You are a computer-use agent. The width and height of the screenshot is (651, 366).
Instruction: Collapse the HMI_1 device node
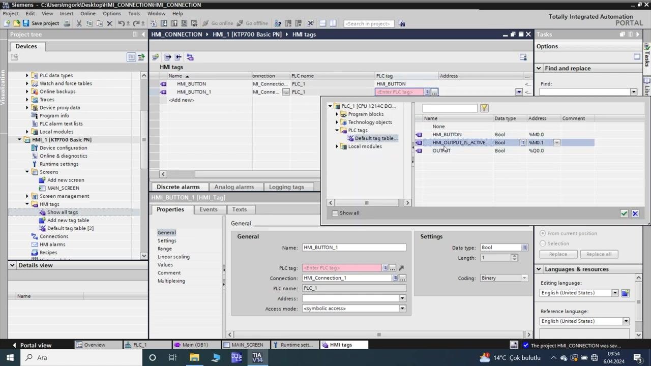pyautogui.click(x=20, y=140)
